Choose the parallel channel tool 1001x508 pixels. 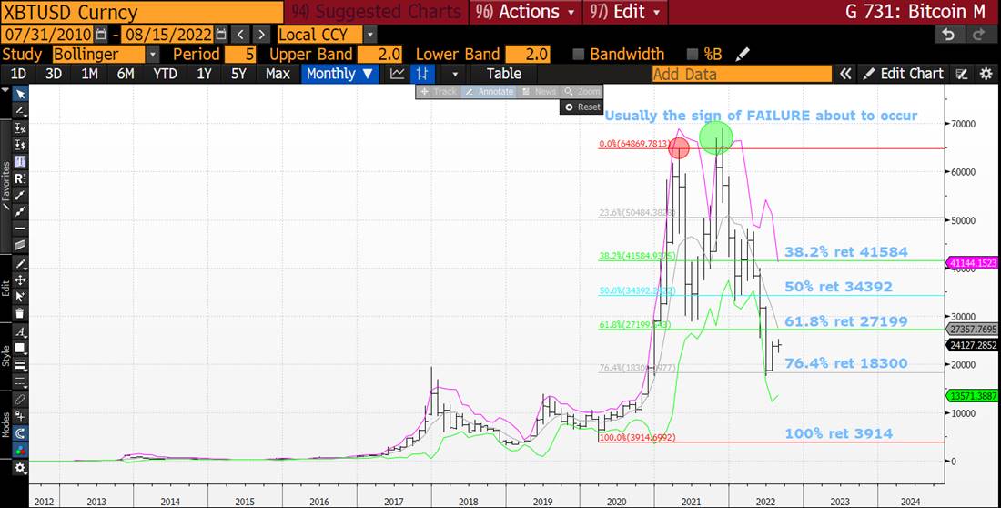(20, 244)
